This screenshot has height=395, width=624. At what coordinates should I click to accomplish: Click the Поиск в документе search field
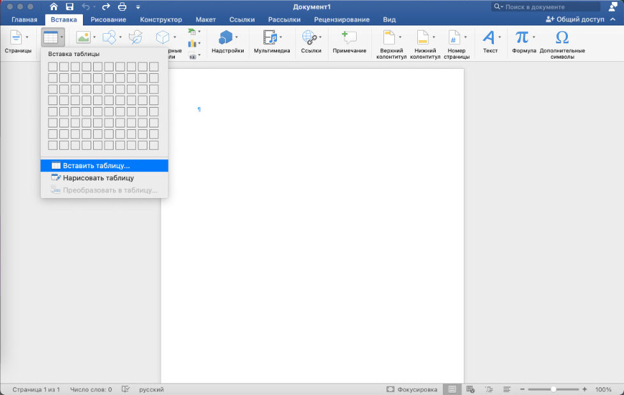click(546, 7)
